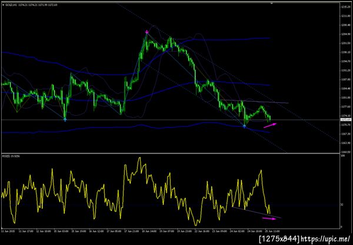The height and width of the screenshot is (245, 353).
Task: Select the blue up-arrow marker at 24 Jun low
Action: point(244,126)
